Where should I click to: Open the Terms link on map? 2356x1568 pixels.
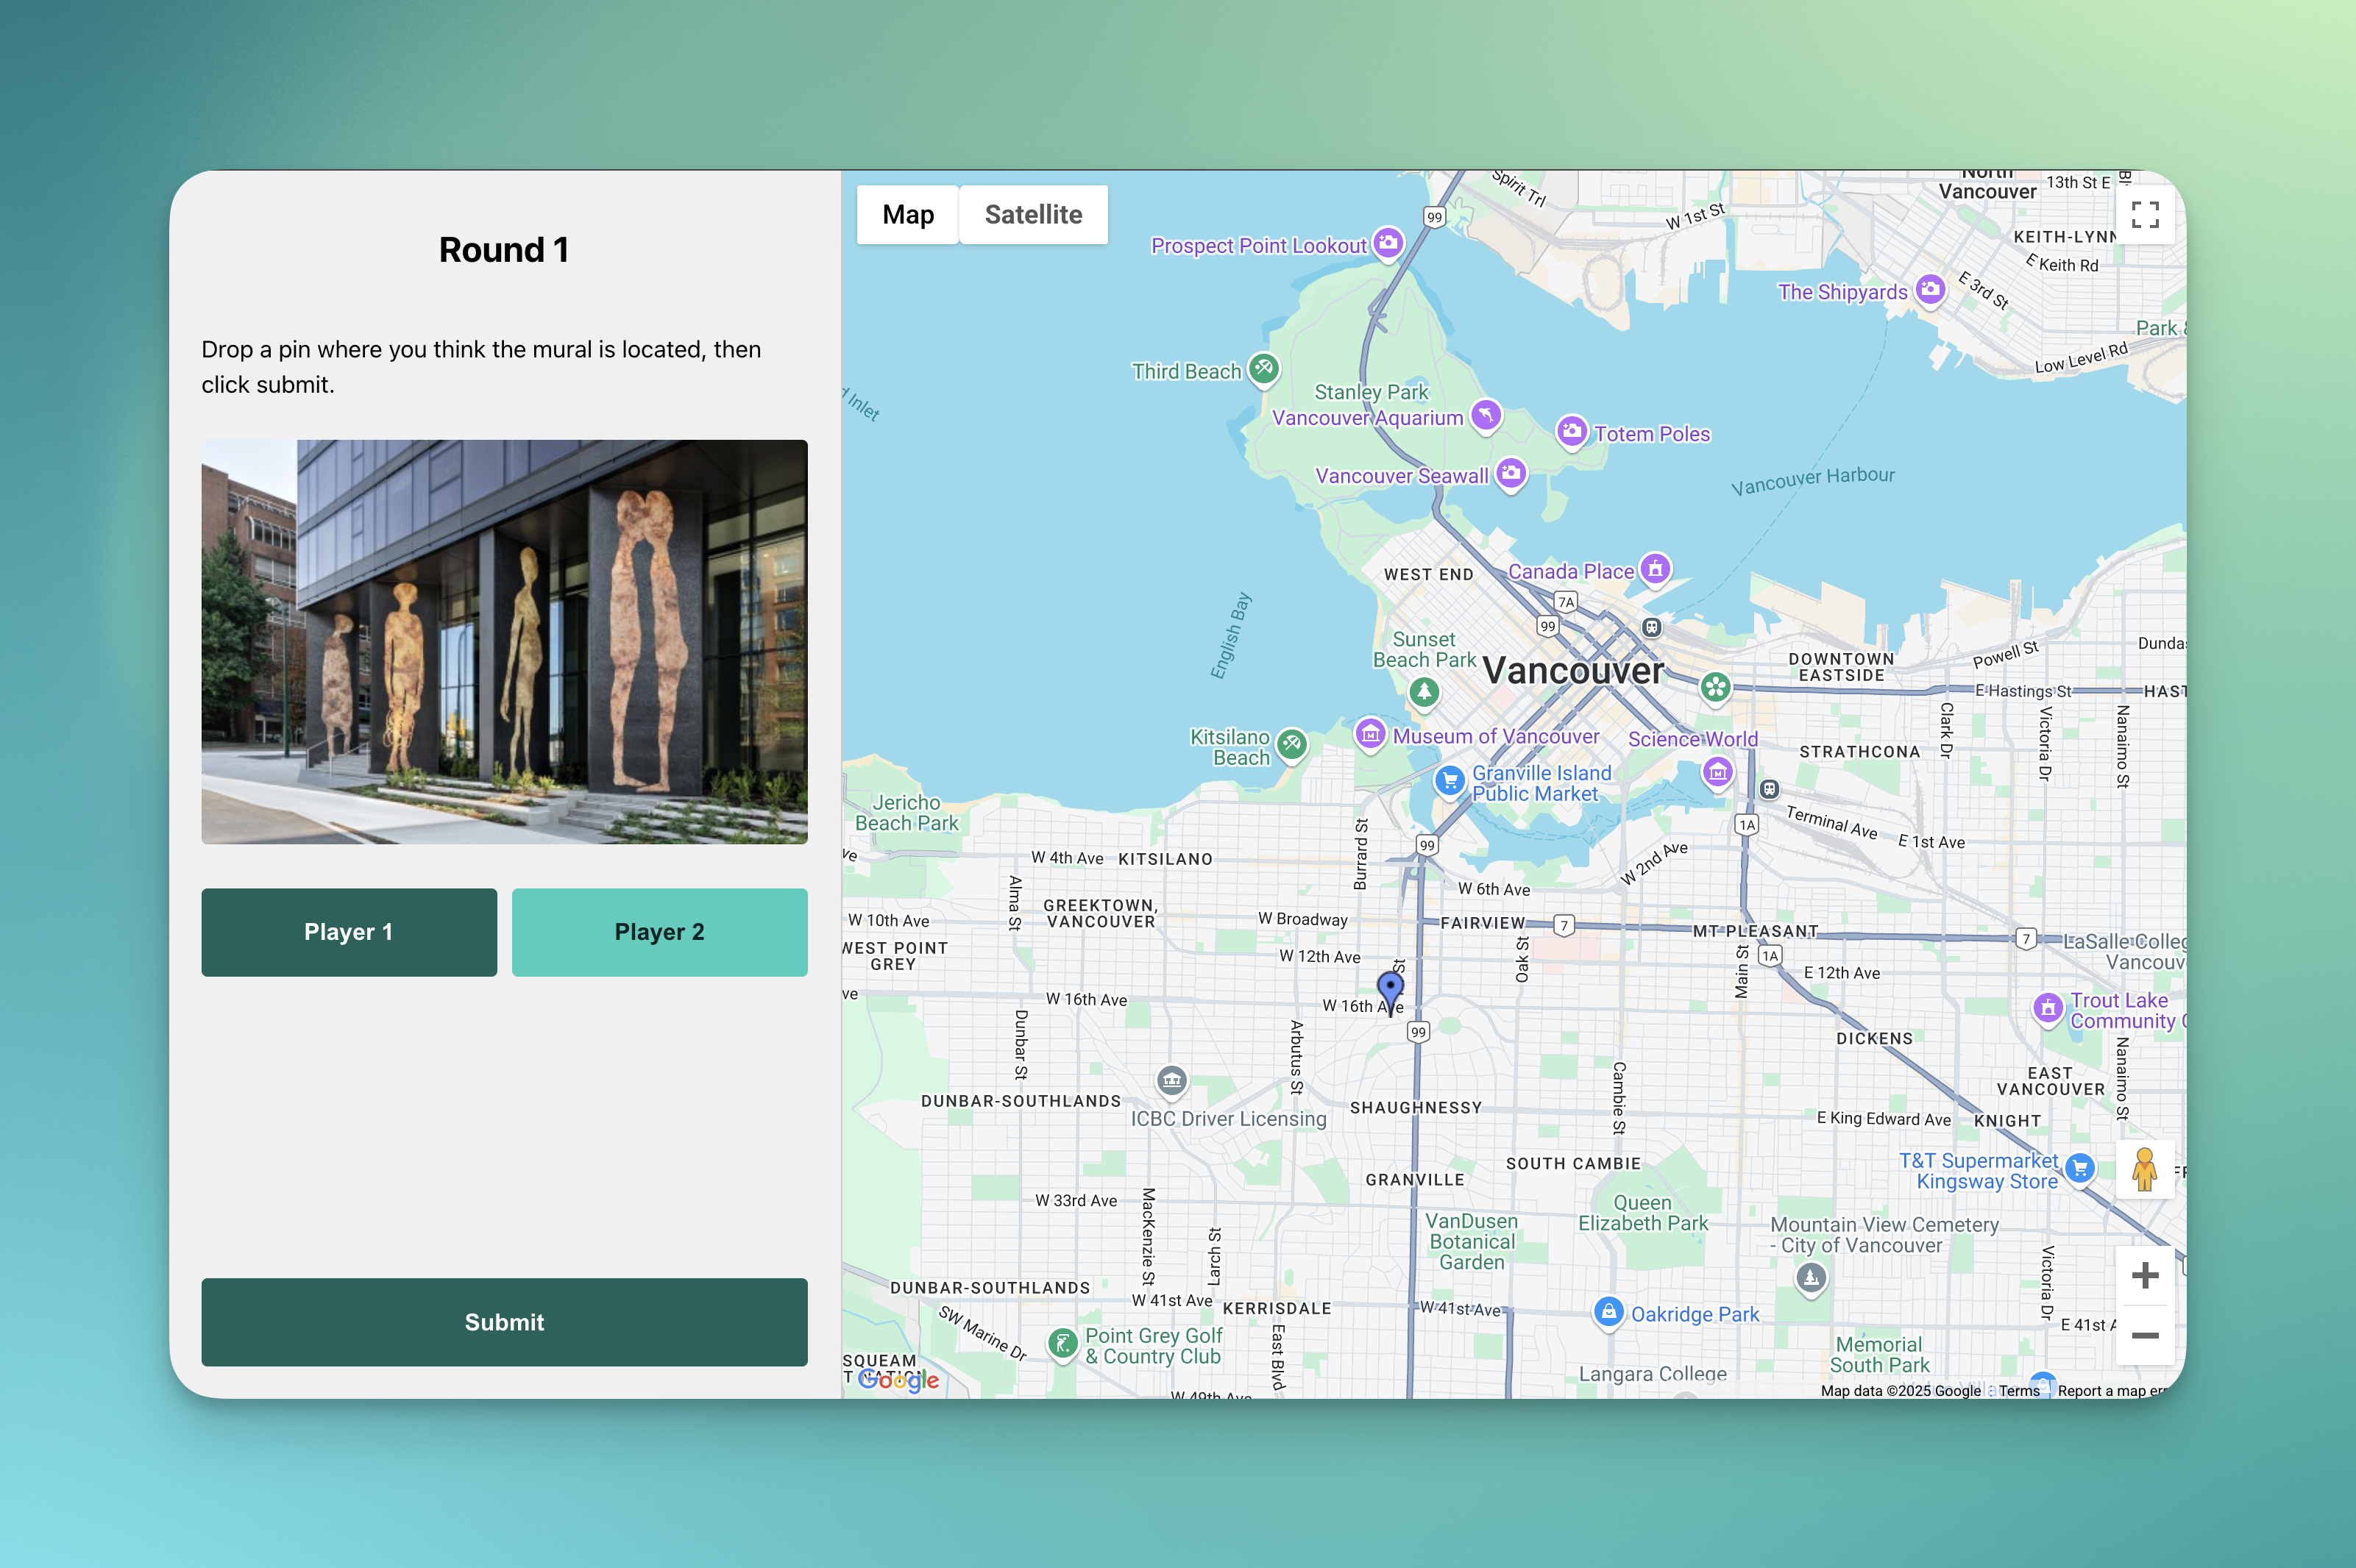point(2018,1390)
